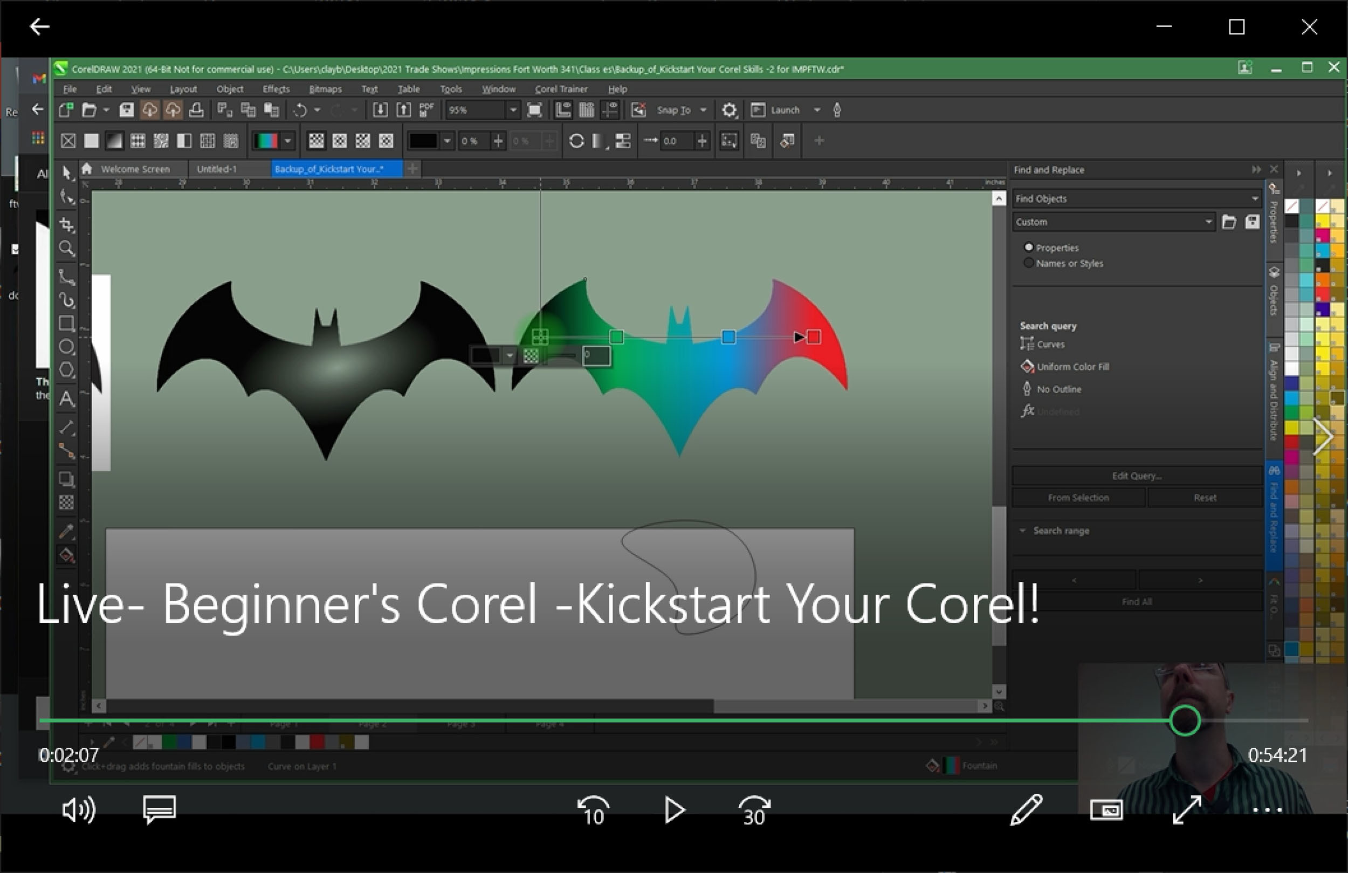
Task: Click the red fountain fill end node
Action: pos(813,337)
